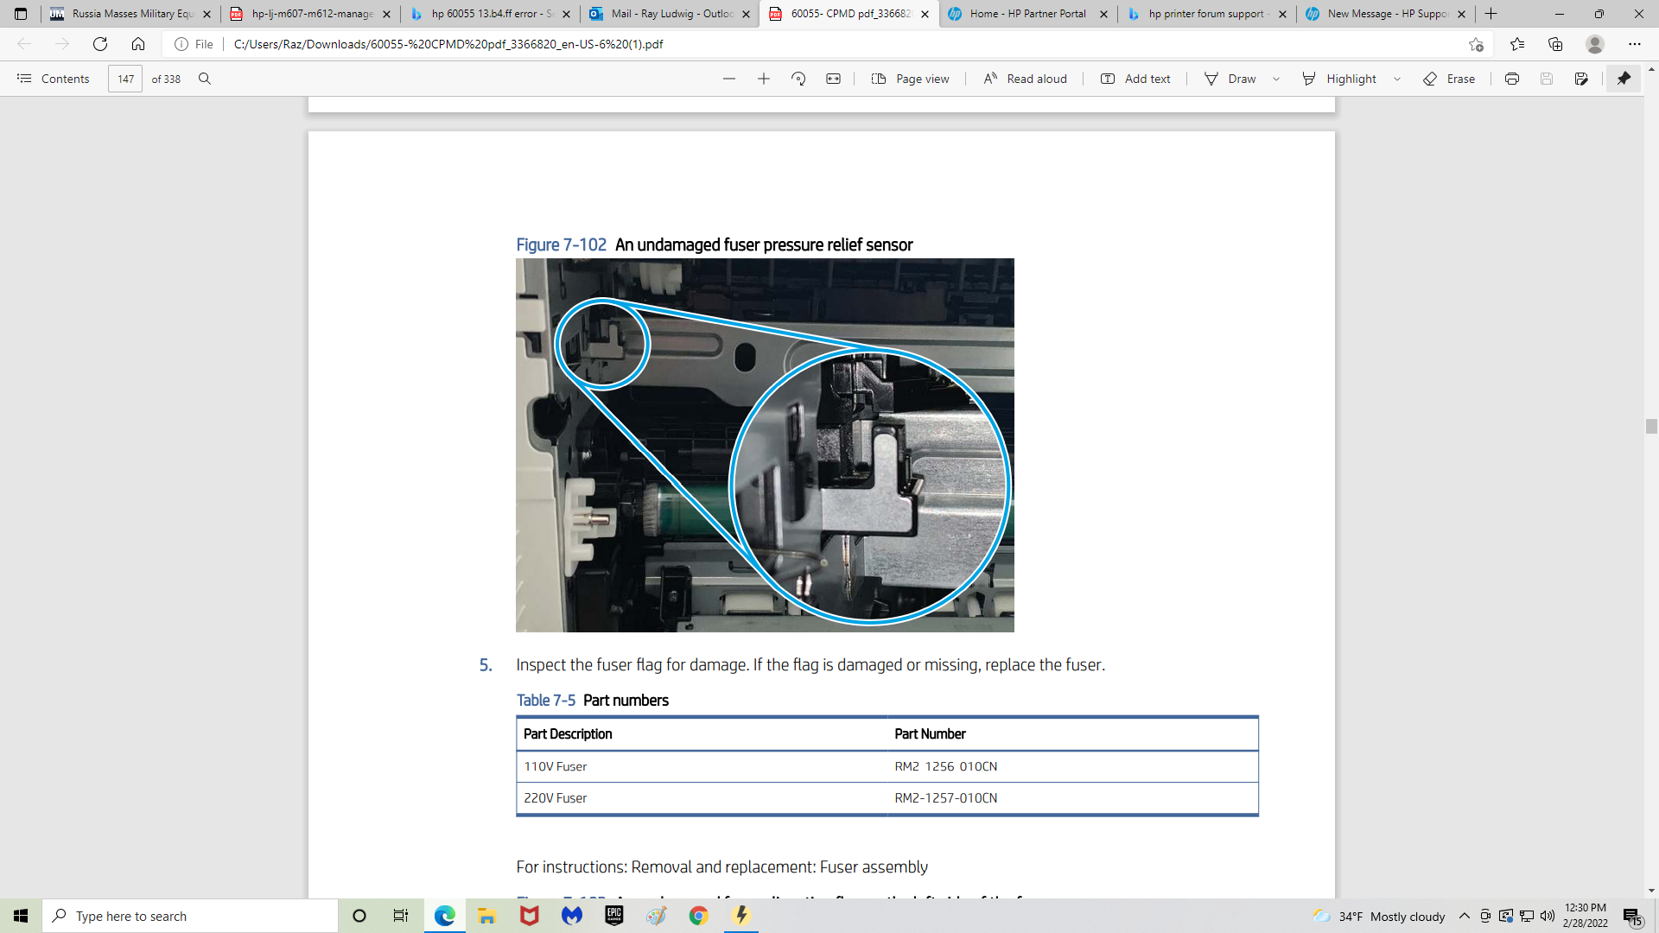The height and width of the screenshot is (933, 1659).
Task: Click the vertical scrollbar thumb
Action: [1651, 426]
